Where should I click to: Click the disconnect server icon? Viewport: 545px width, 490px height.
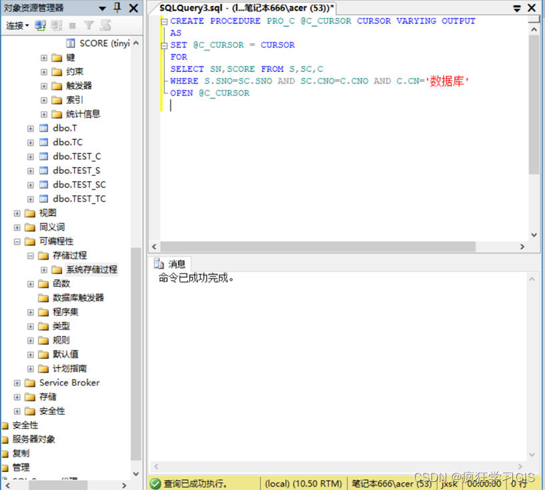click(x=57, y=25)
